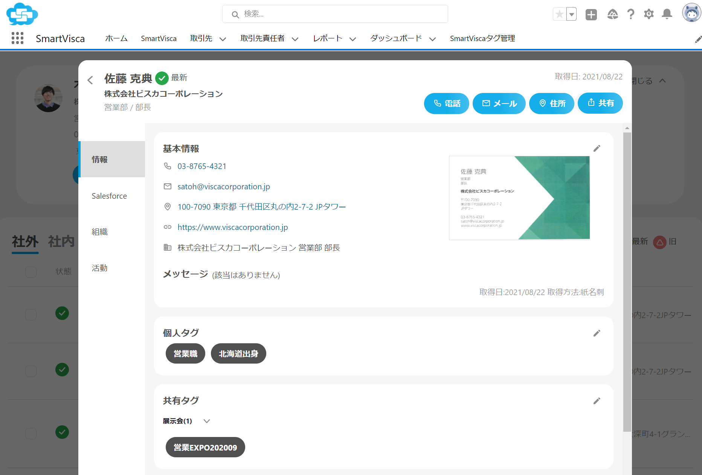Click the 住所 button
Image resolution: width=702 pixels, height=475 pixels.
(x=551, y=103)
